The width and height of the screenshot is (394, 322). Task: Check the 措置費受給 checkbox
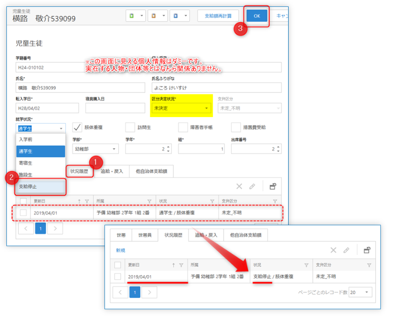[236, 127]
